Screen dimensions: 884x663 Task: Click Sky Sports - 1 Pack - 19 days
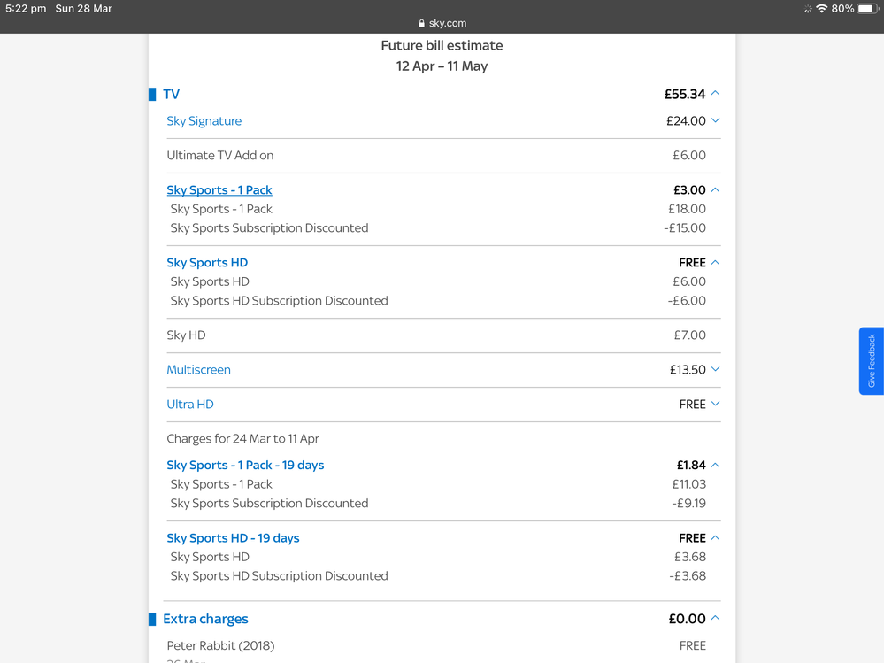coord(245,466)
